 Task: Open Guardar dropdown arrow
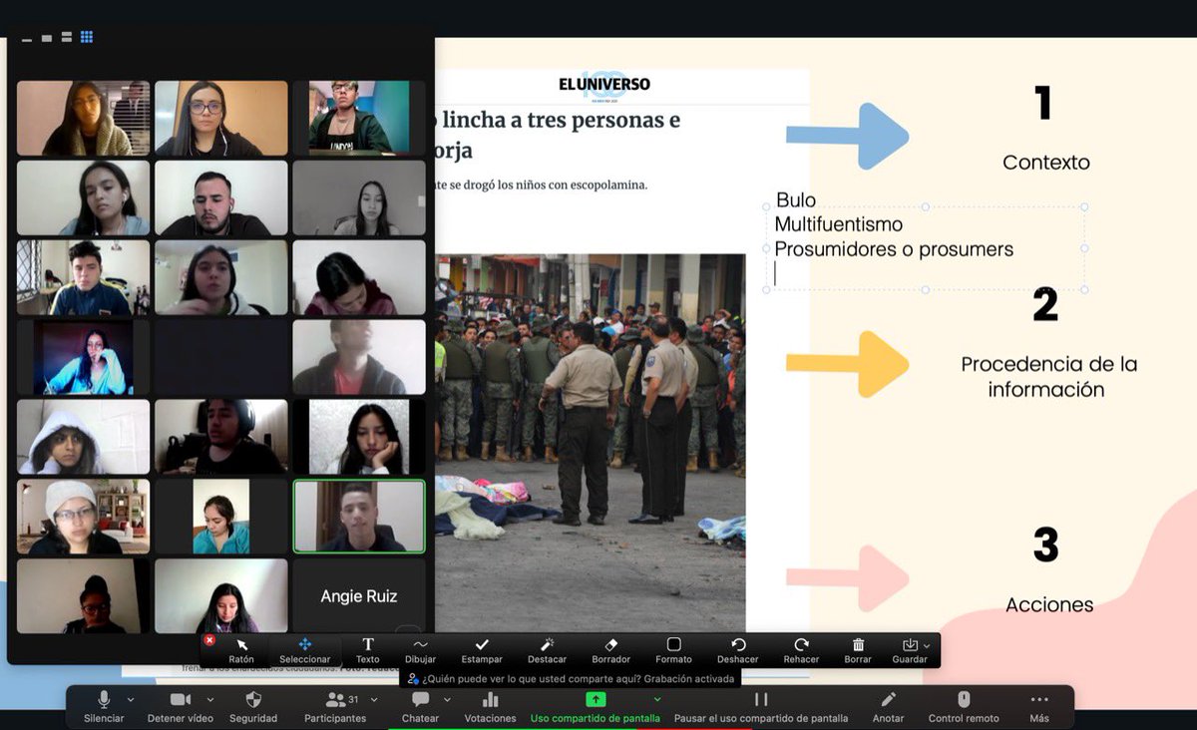pos(928,646)
